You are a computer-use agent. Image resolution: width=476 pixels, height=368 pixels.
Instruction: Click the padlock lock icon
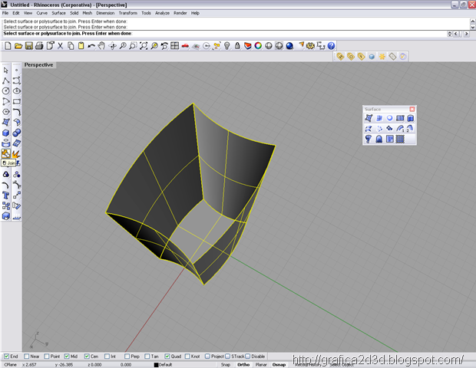point(237,46)
